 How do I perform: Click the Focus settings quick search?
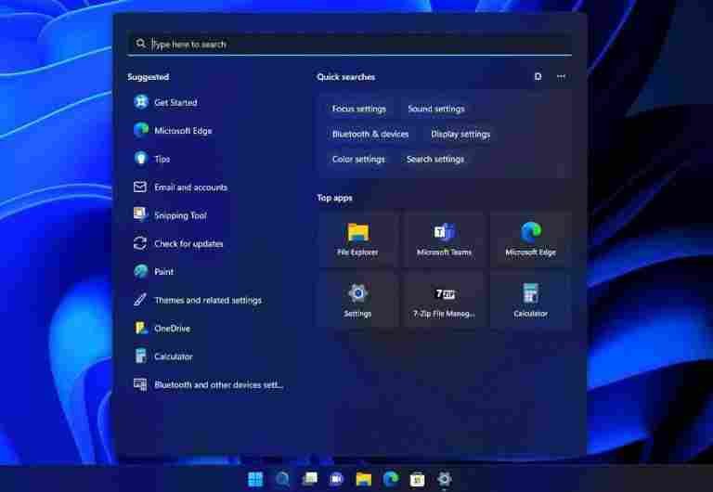(358, 110)
